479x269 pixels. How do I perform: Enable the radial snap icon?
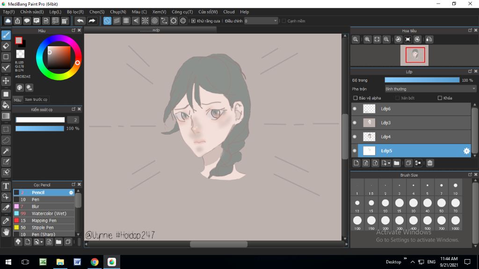[x=145, y=21]
